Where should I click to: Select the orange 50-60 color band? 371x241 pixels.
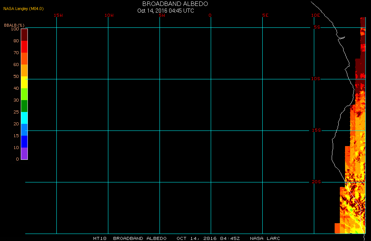click(x=24, y=70)
